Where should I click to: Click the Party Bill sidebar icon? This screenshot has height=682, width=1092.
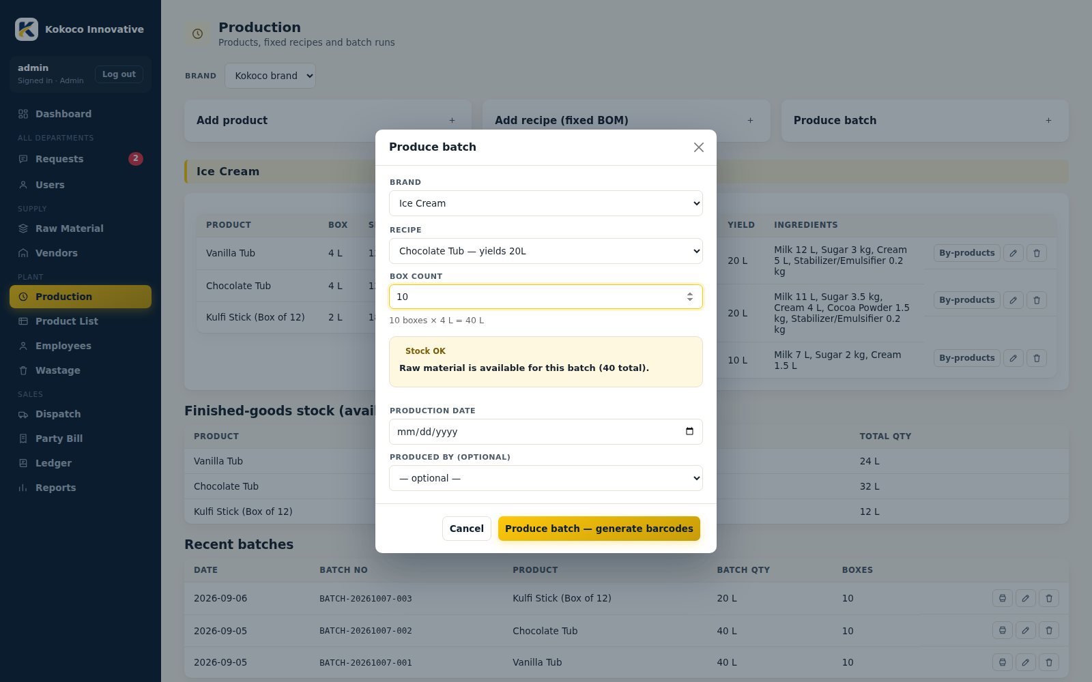[x=23, y=439]
